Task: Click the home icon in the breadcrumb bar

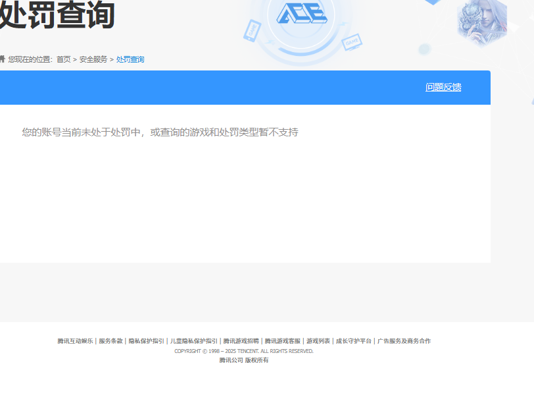Action: coord(3,59)
